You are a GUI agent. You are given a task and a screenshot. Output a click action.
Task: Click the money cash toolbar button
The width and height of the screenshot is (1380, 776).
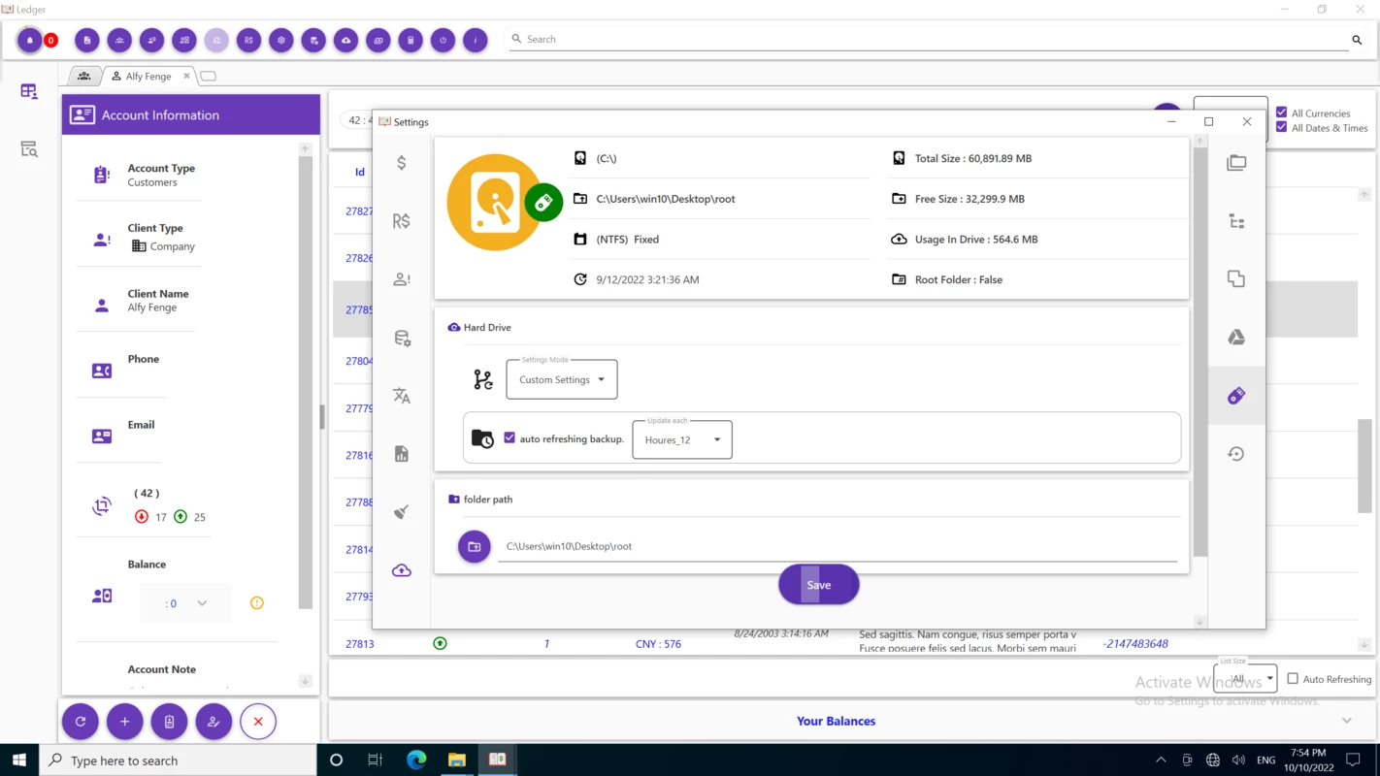[378, 40]
